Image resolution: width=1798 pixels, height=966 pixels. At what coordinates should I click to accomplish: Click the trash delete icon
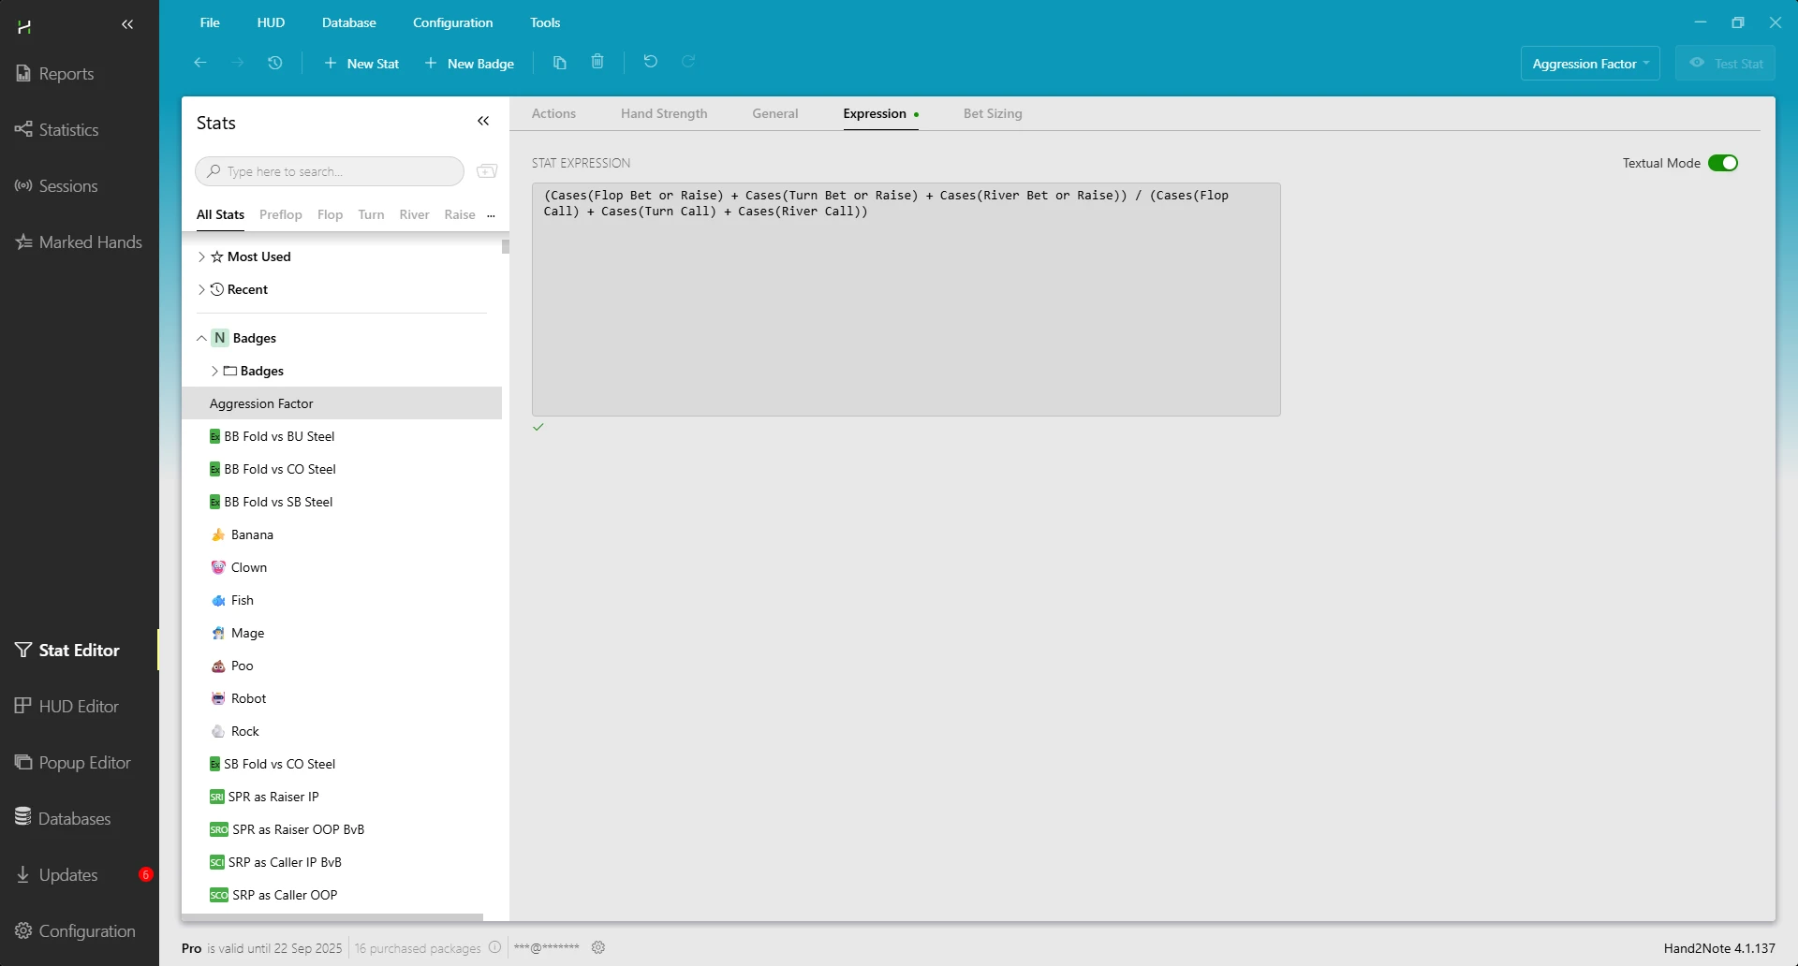[x=597, y=63]
